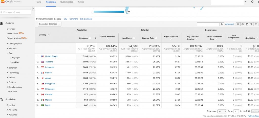The width and height of the screenshot is (259, 118).
Task: Switch to Comparison view icon
Action: pyautogui.click(x=251, y=24)
